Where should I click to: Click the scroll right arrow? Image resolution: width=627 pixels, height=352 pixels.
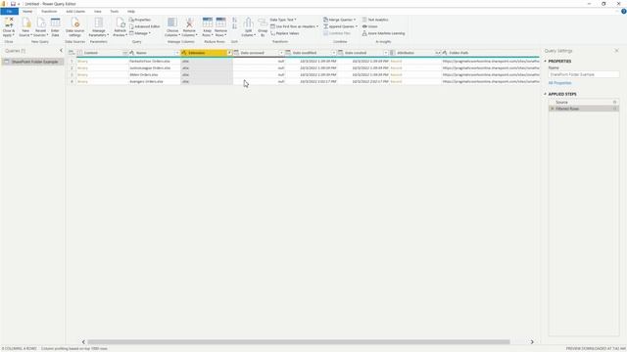[x=532, y=341]
